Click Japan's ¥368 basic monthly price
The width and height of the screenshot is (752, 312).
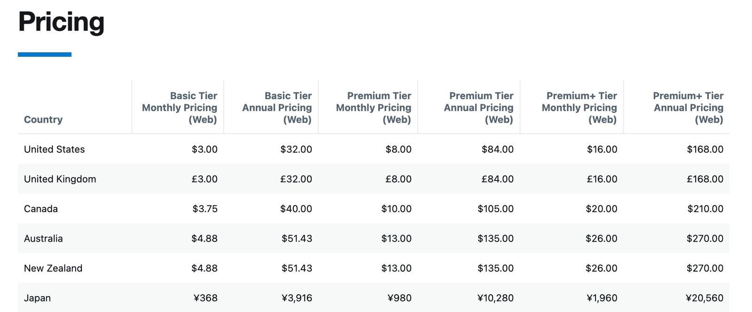coord(205,298)
